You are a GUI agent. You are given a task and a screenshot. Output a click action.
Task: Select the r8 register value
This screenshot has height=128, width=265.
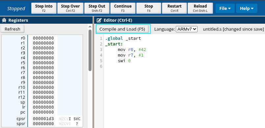pos(43,78)
